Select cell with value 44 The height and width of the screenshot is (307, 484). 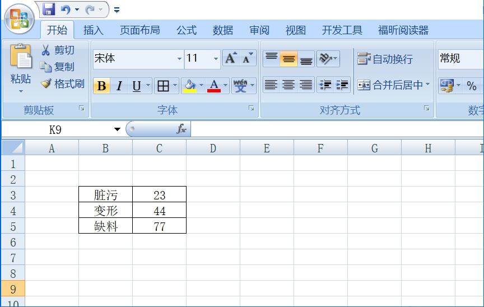[159, 211]
